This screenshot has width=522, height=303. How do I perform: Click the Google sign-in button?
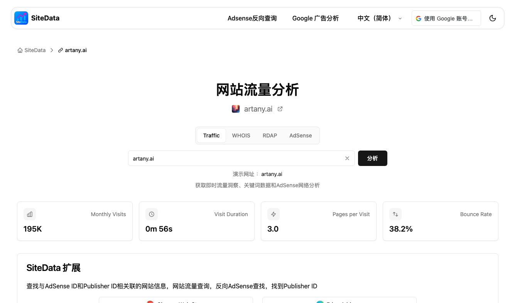click(x=446, y=18)
